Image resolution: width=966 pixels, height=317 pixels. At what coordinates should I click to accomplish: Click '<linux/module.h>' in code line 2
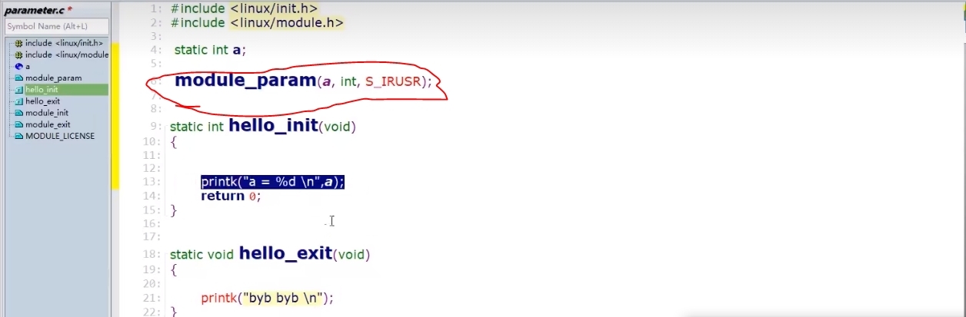pyautogui.click(x=287, y=23)
